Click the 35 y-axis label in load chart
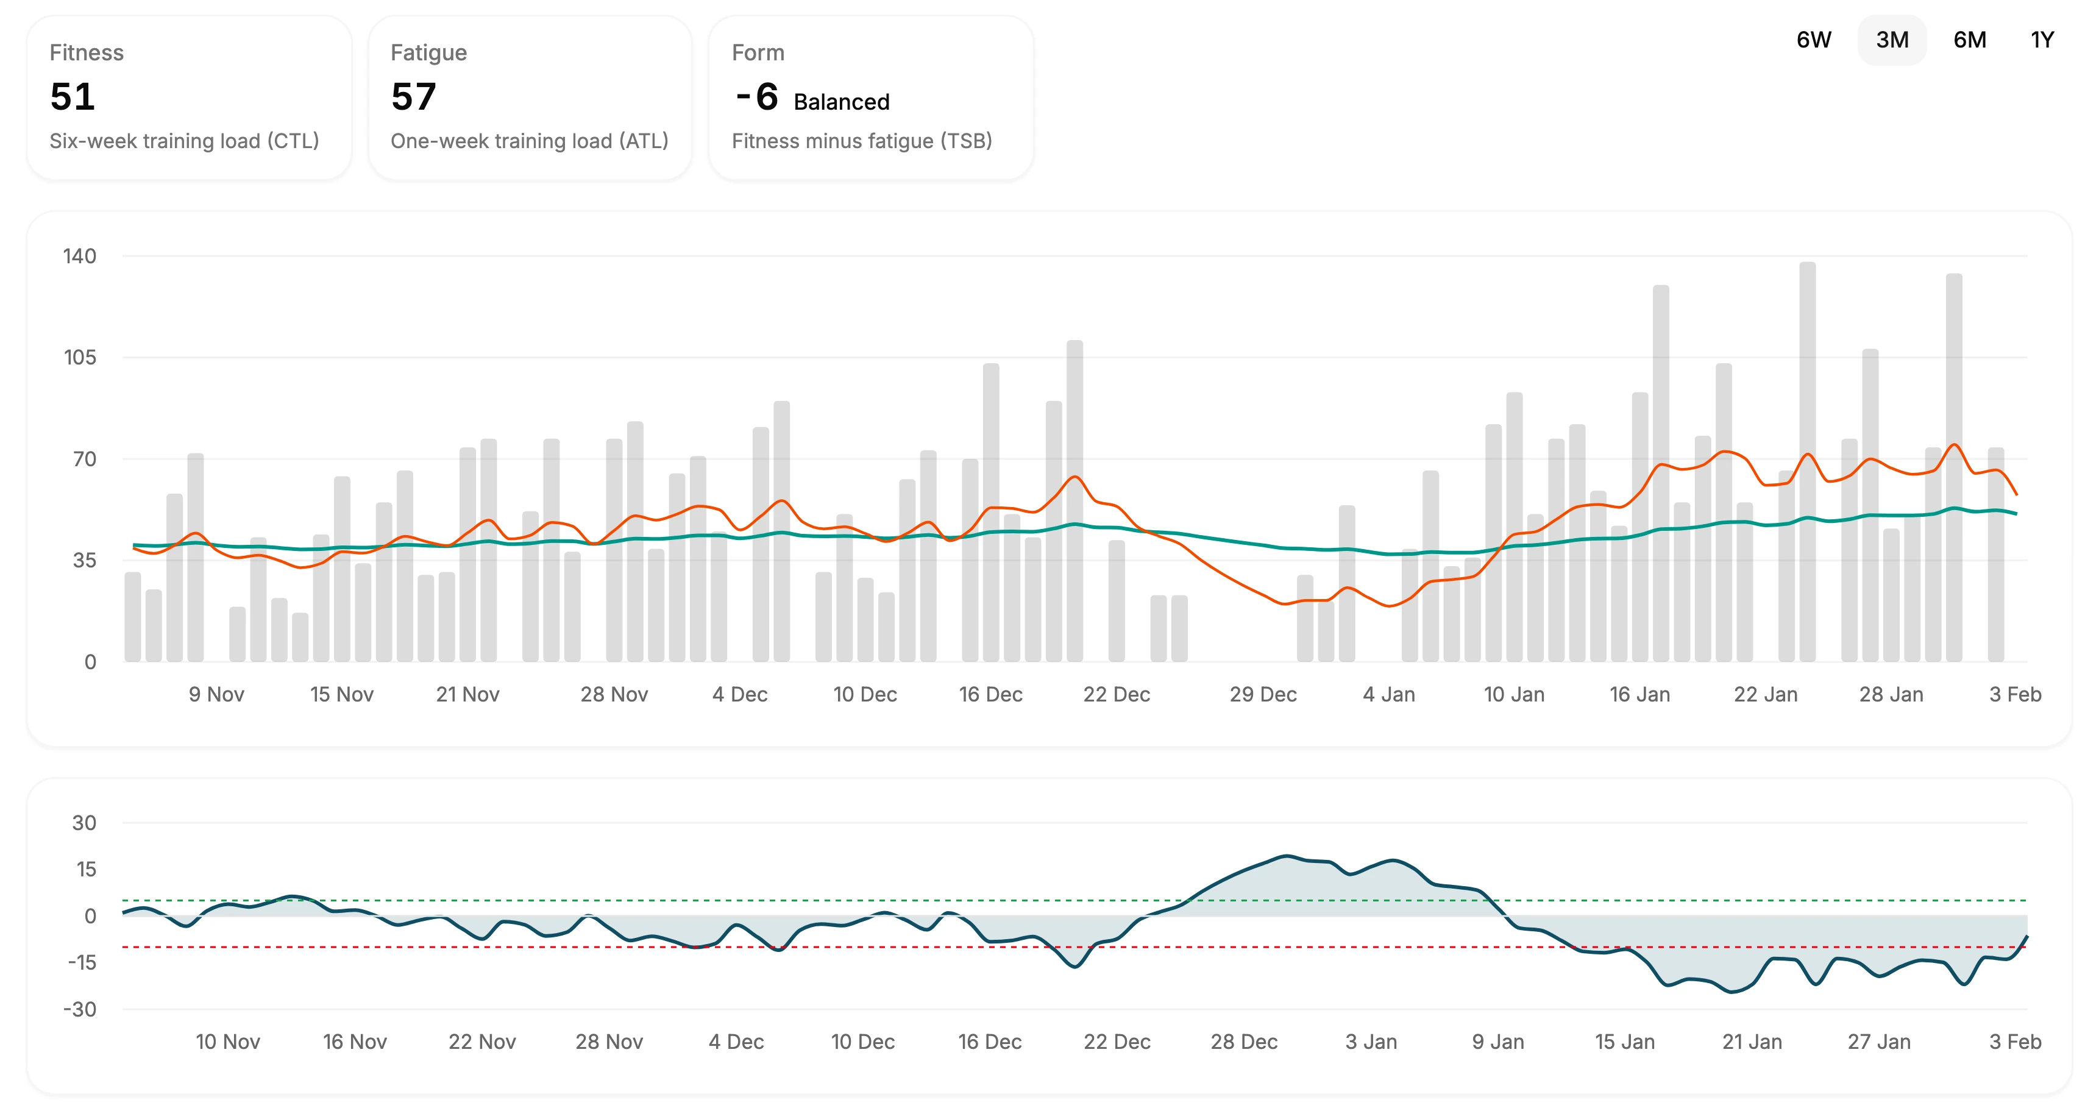The width and height of the screenshot is (2099, 1108). point(85,559)
